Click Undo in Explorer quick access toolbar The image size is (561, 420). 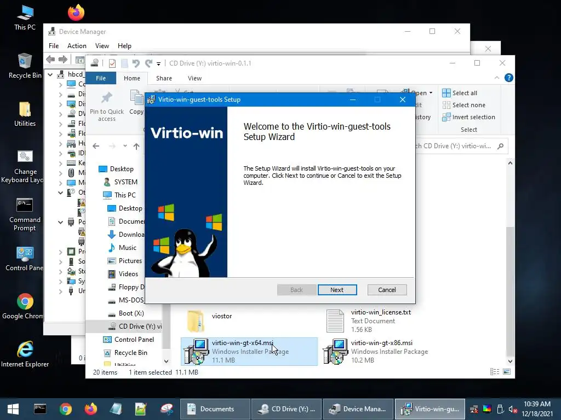point(136,63)
